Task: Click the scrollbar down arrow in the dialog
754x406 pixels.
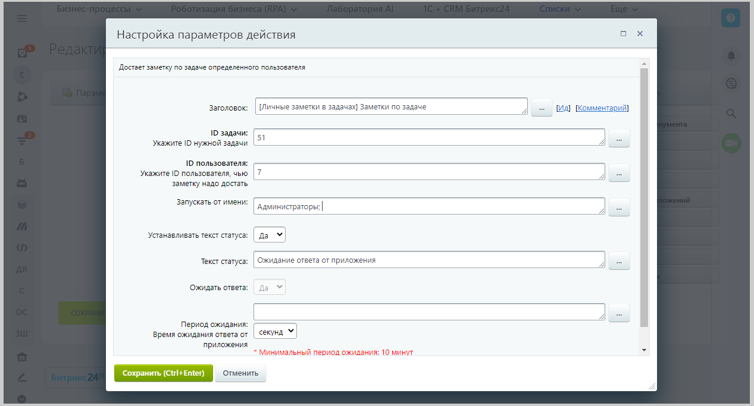Action: pos(644,350)
